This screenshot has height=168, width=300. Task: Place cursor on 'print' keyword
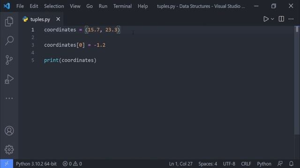coord(51,60)
